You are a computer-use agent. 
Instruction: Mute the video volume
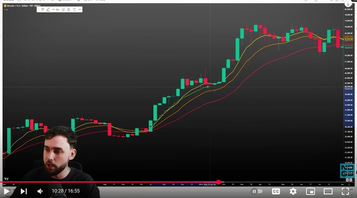click(40, 191)
